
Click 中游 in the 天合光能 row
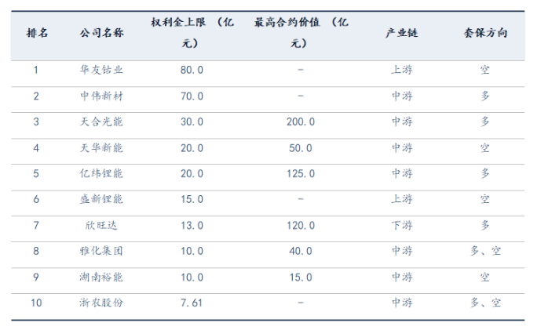(x=402, y=121)
